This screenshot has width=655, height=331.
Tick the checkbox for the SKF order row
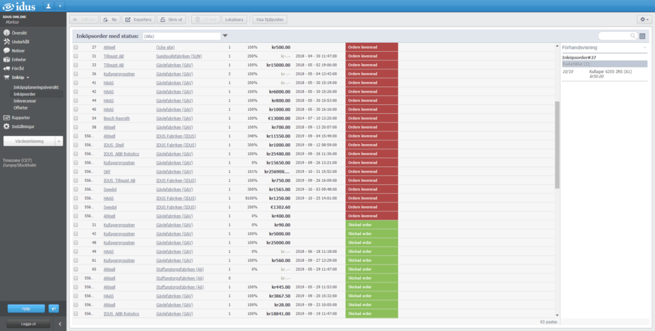(x=75, y=172)
